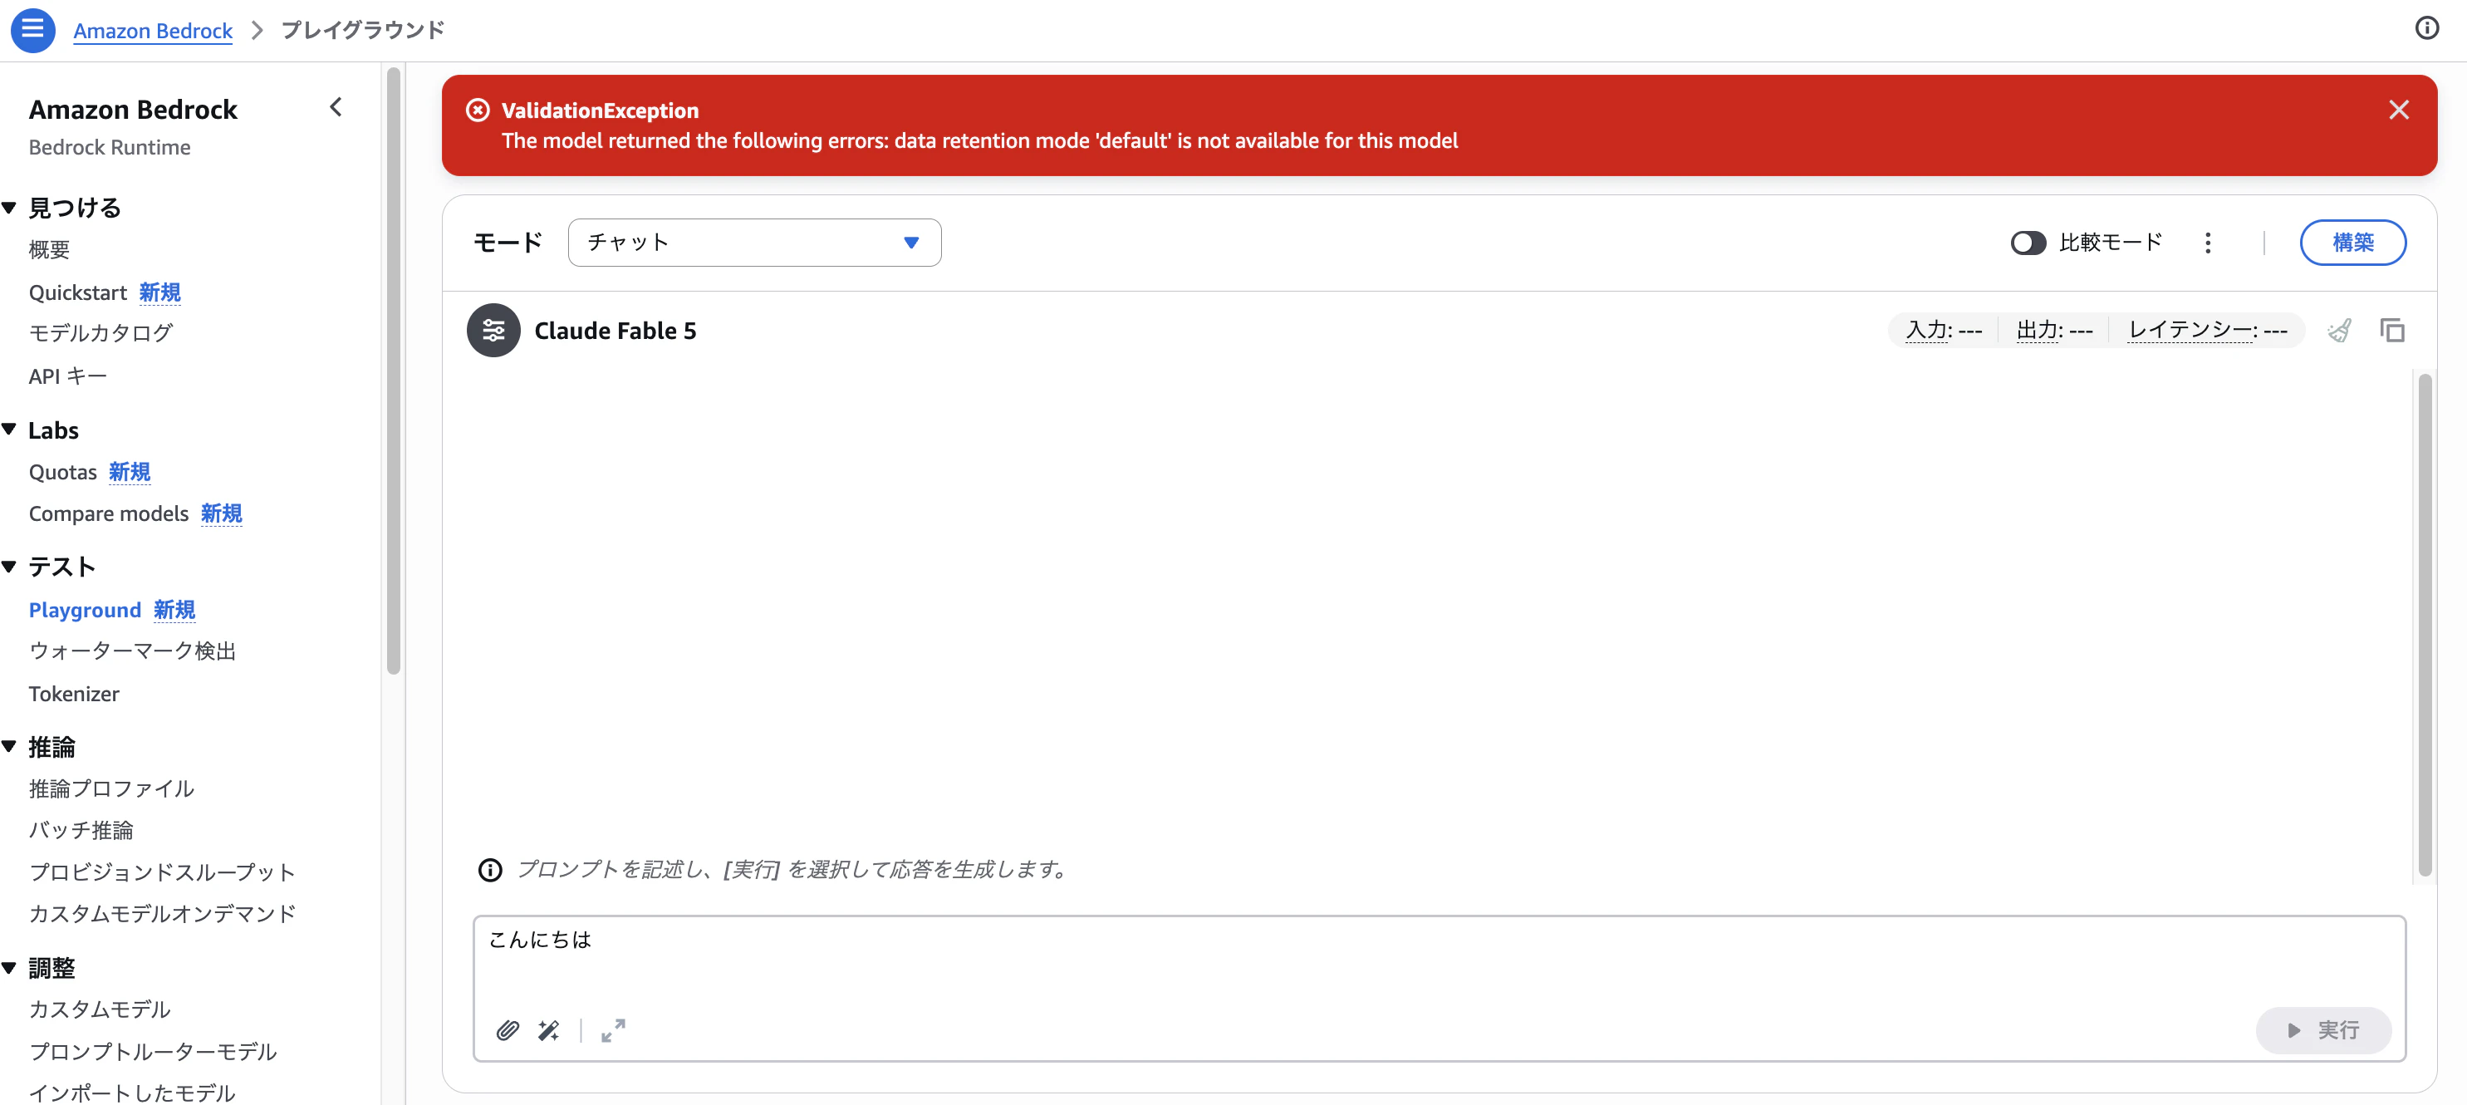Expand the prompt input box
Image resolution: width=2467 pixels, height=1105 pixels.
[613, 1029]
